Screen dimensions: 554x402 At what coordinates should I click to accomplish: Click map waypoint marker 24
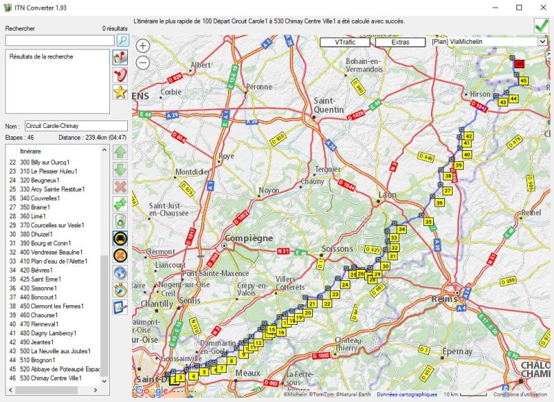click(345, 284)
